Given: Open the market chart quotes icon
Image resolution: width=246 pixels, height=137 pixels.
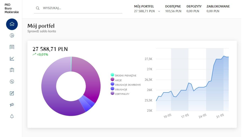Looking at the screenshot, I should (x=12, y=59).
